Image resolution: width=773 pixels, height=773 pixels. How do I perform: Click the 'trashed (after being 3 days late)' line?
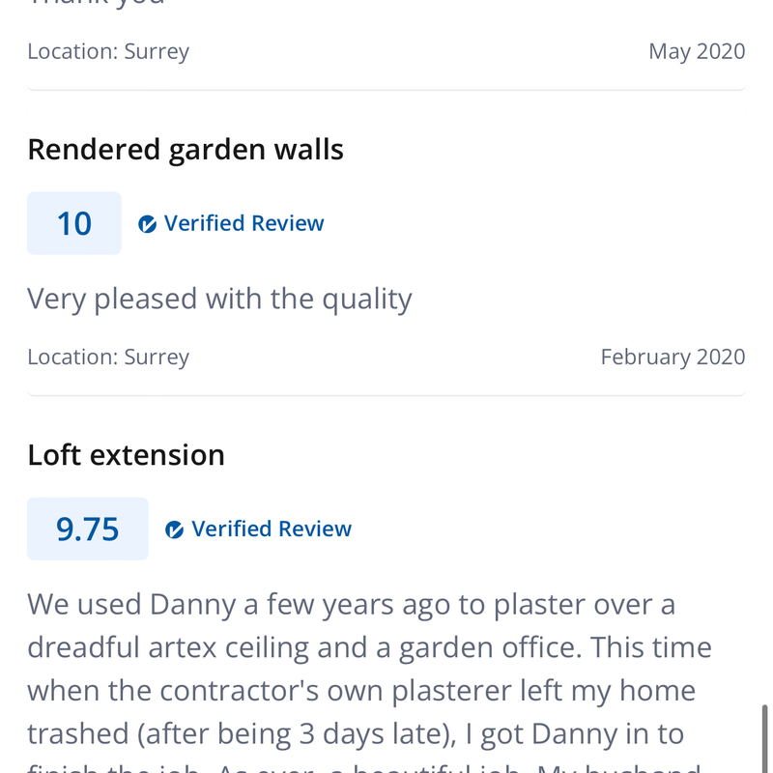coord(356,734)
